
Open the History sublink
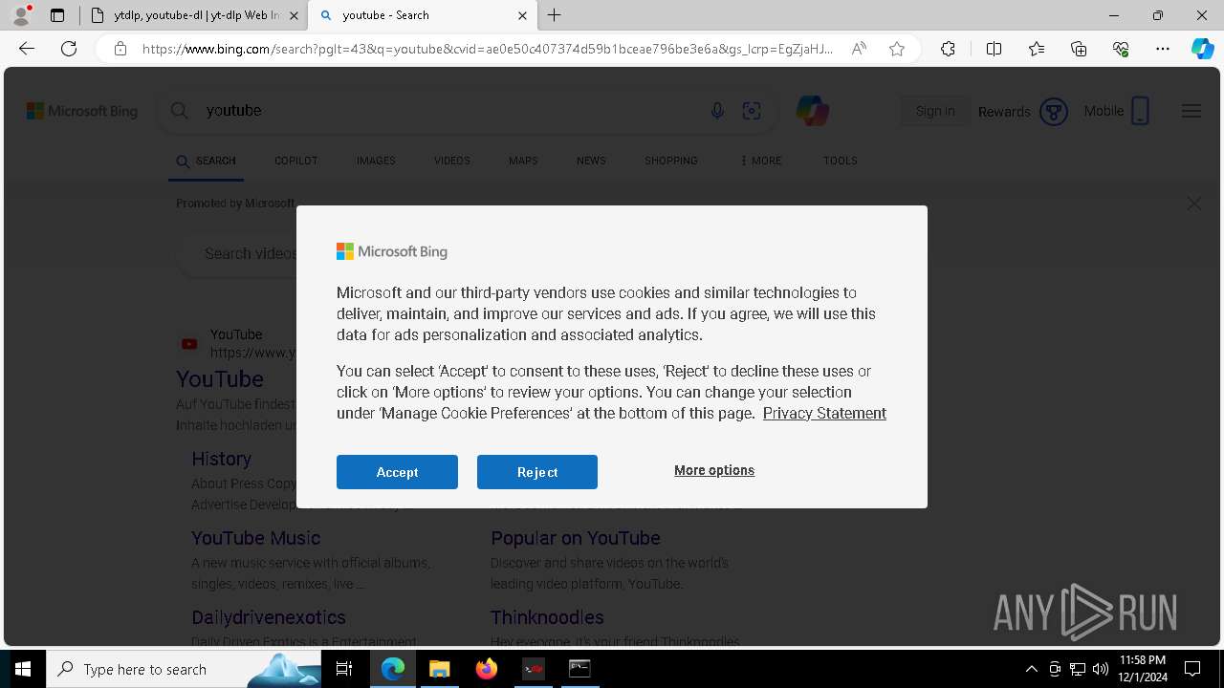[221, 459]
